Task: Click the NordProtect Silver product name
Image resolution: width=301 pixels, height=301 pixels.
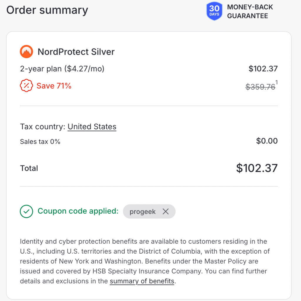Action: (x=76, y=52)
